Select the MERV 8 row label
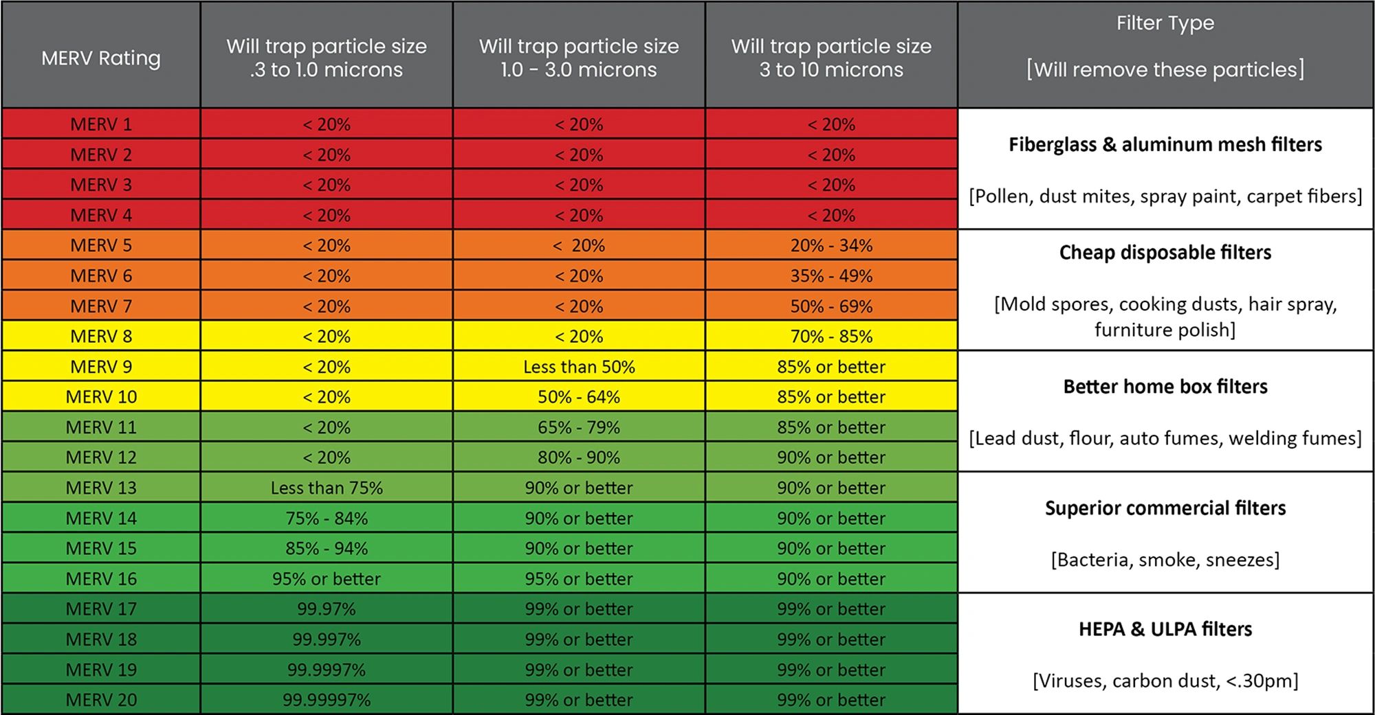The width and height of the screenshot is (1375, 715). (101, 337)
